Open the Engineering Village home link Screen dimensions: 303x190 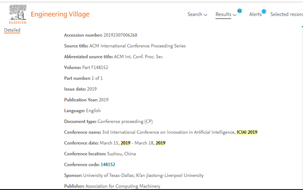tap(60, 14)
